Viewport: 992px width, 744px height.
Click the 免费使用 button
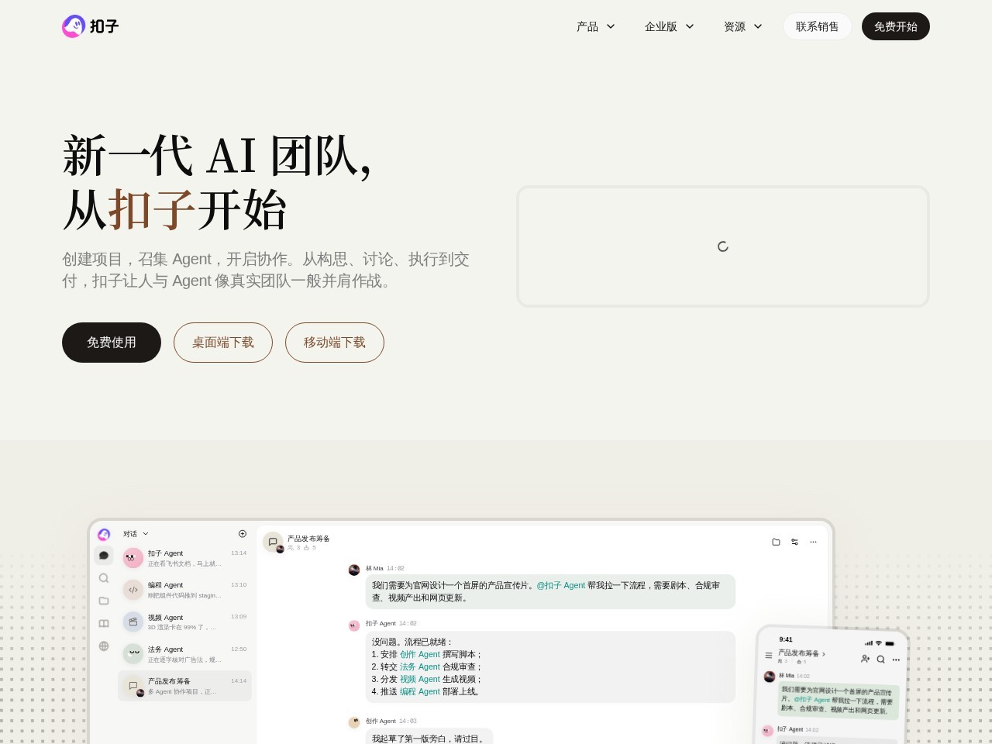[112, 343]
